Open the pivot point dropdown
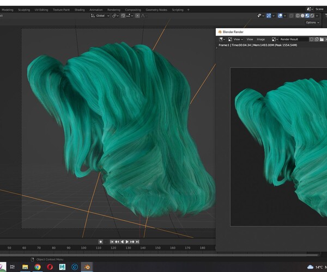 pyautogui.click(x=115, y=16)
